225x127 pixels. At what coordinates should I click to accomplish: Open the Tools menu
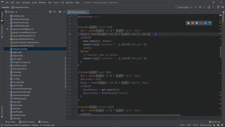point(56,2)
